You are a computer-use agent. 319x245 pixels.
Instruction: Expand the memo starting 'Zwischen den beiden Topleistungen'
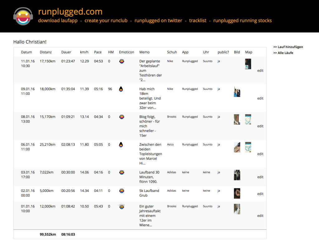(150, 154)
